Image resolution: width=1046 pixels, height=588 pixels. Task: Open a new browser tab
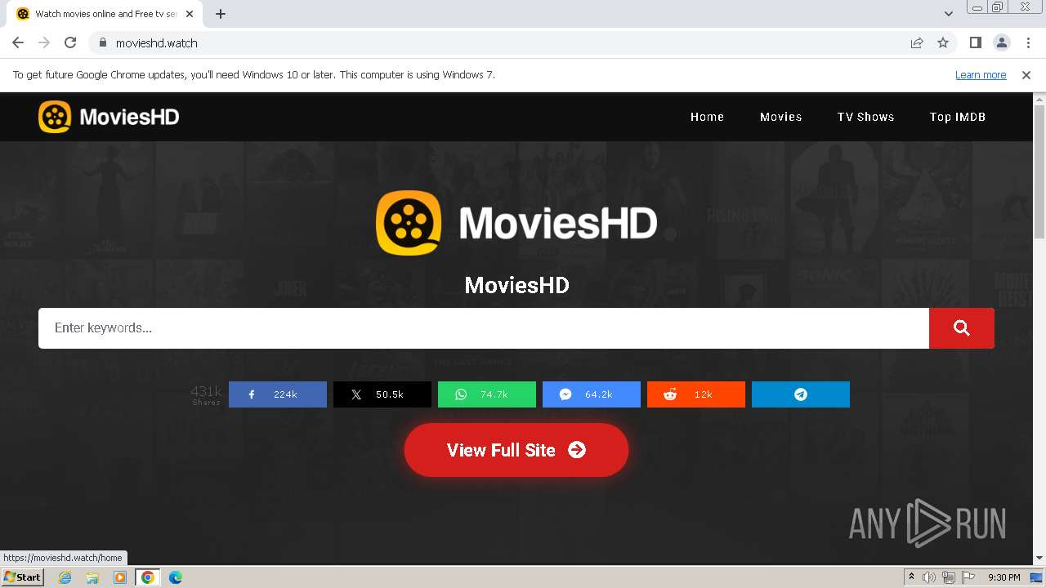(x=221, y=14)
